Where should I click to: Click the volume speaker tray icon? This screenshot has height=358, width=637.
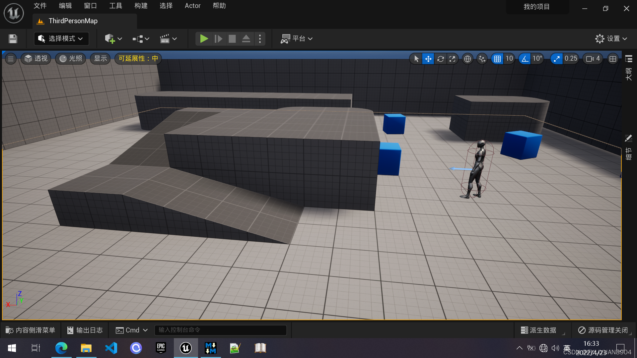[555, 348]
